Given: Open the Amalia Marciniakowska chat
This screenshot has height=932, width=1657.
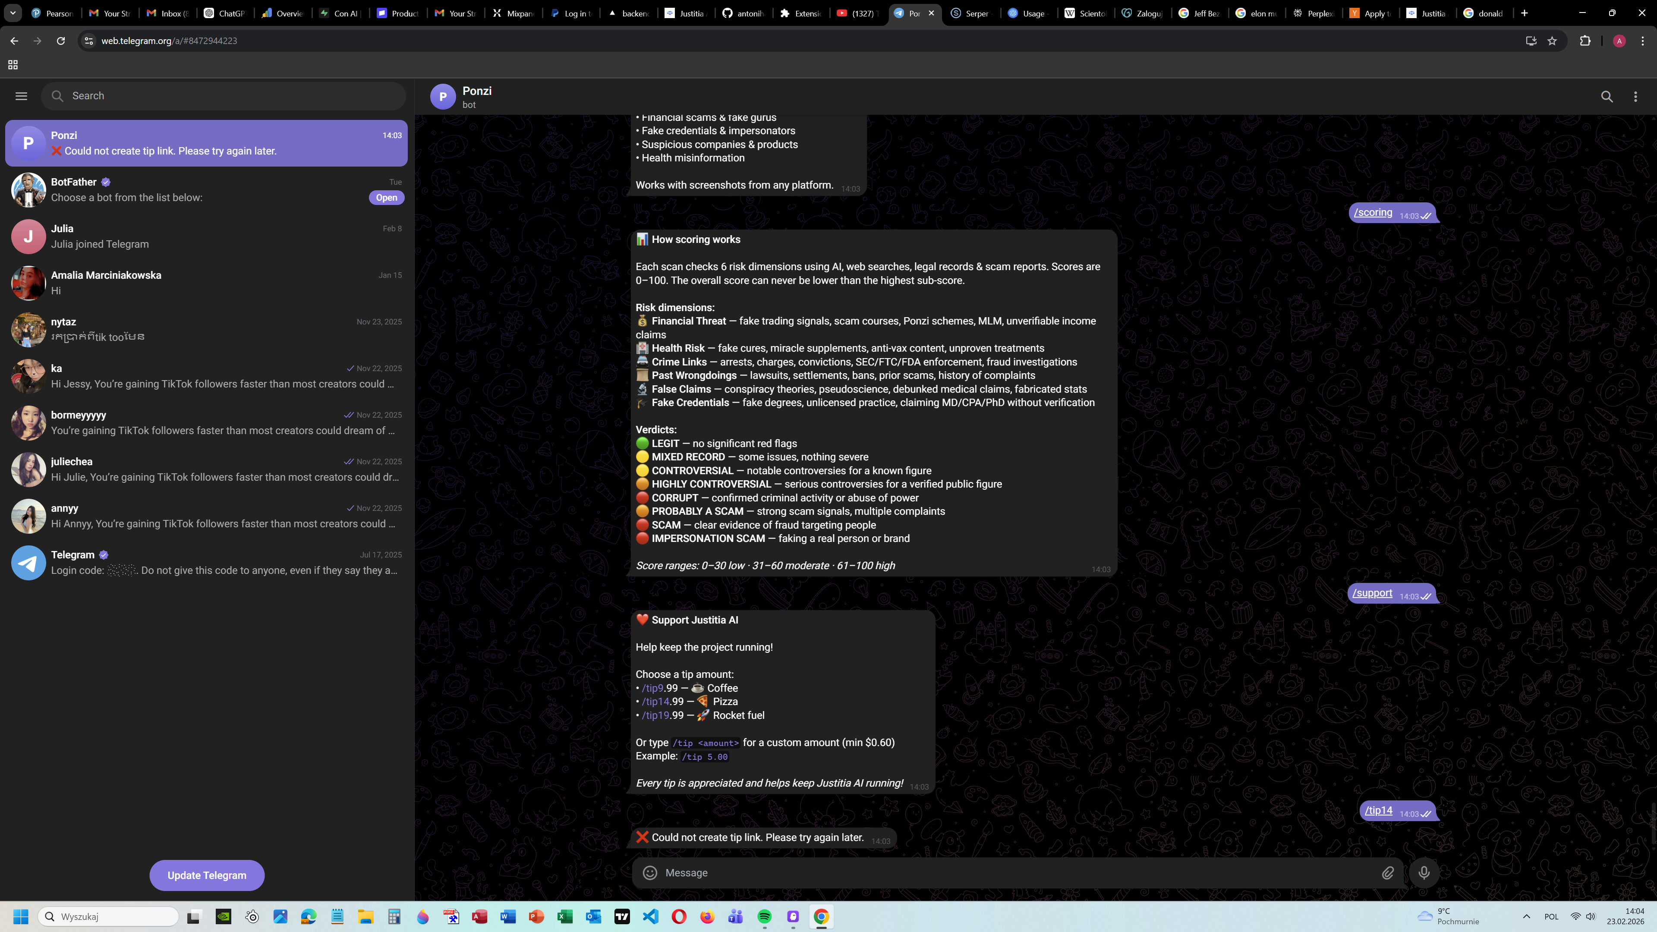Looking at the screenshot, I should coord(206,283).
